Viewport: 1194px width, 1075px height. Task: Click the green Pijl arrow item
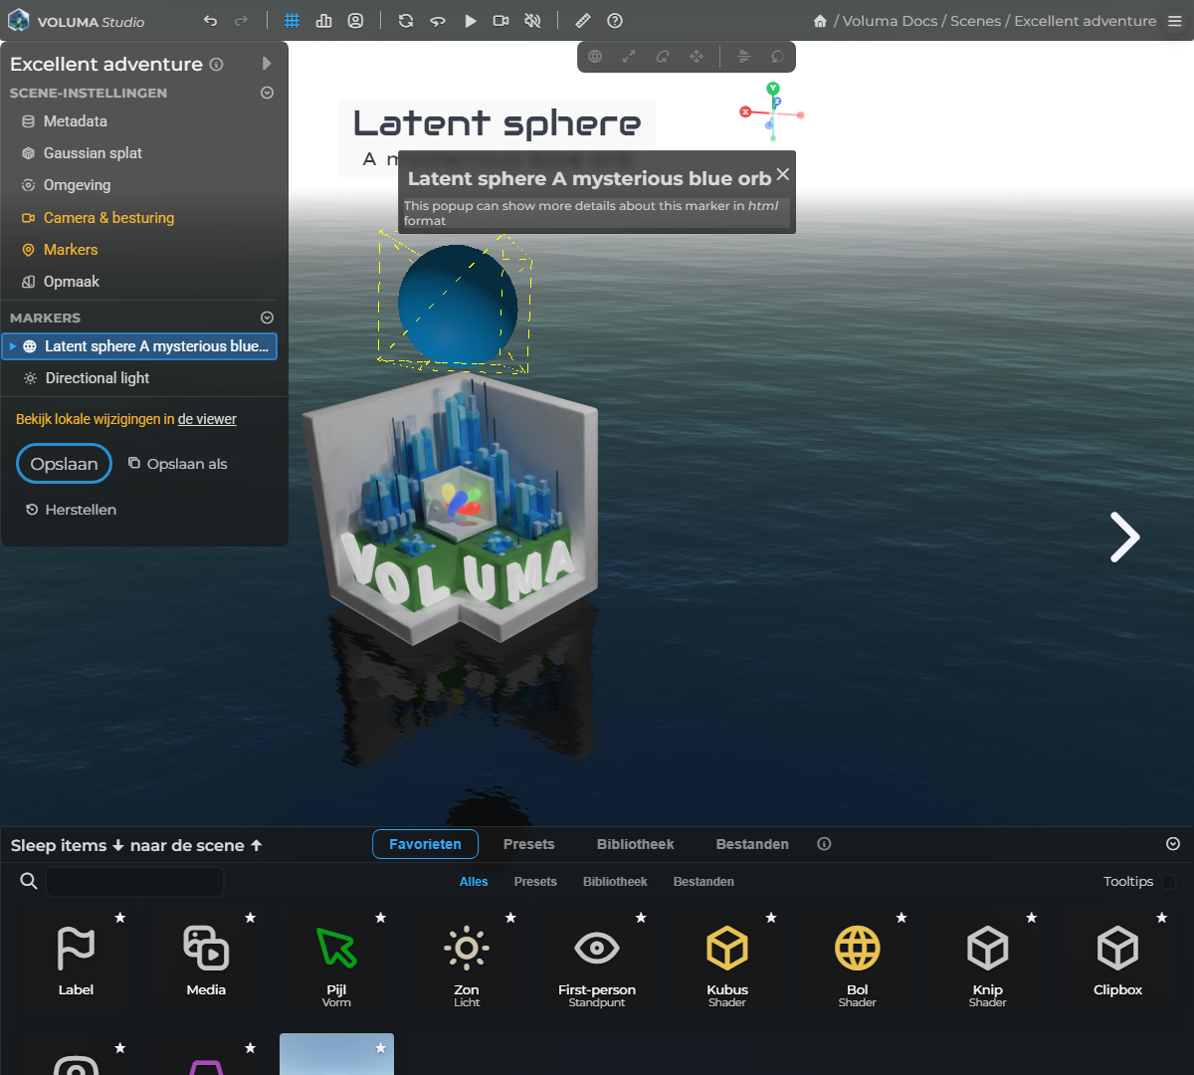coord(336,960)
